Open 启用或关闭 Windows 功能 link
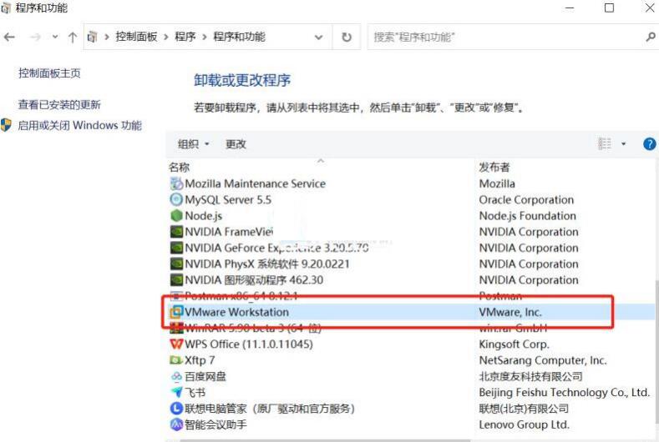 (79, 125)
